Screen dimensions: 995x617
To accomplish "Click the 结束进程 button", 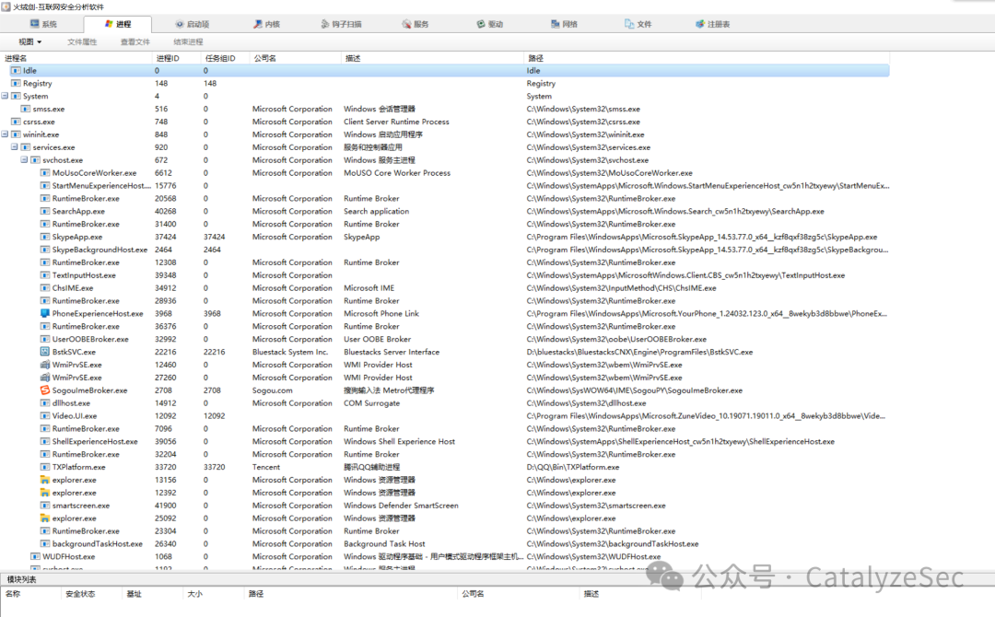I will pos(188,42).
